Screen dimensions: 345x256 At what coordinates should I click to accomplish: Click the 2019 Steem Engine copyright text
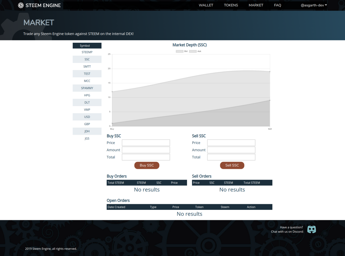51,249
